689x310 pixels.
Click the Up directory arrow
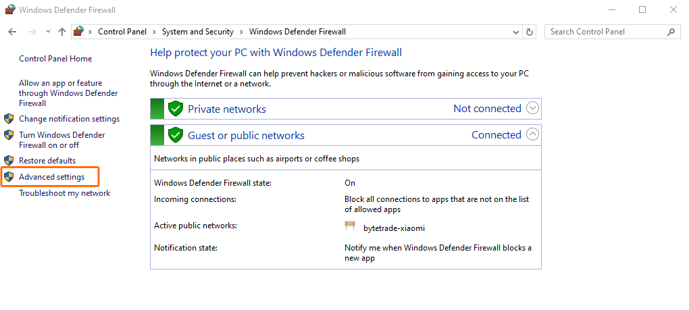[x=62, y=32]
